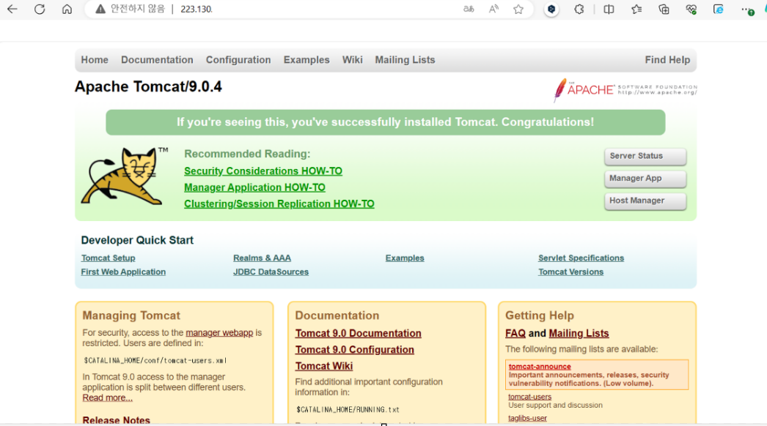The height and width of the screenshot is (426, 767).
Task: Open the Realms & AAA link
Action: pyautogui.click(x=262, y=258)
